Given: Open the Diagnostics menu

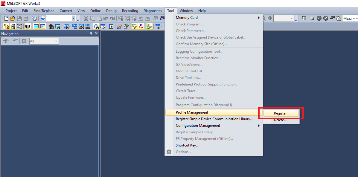Looking at the screenshot, I should [153, 11].
